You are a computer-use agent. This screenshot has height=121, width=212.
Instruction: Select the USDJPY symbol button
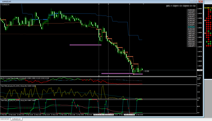(191, 46)
